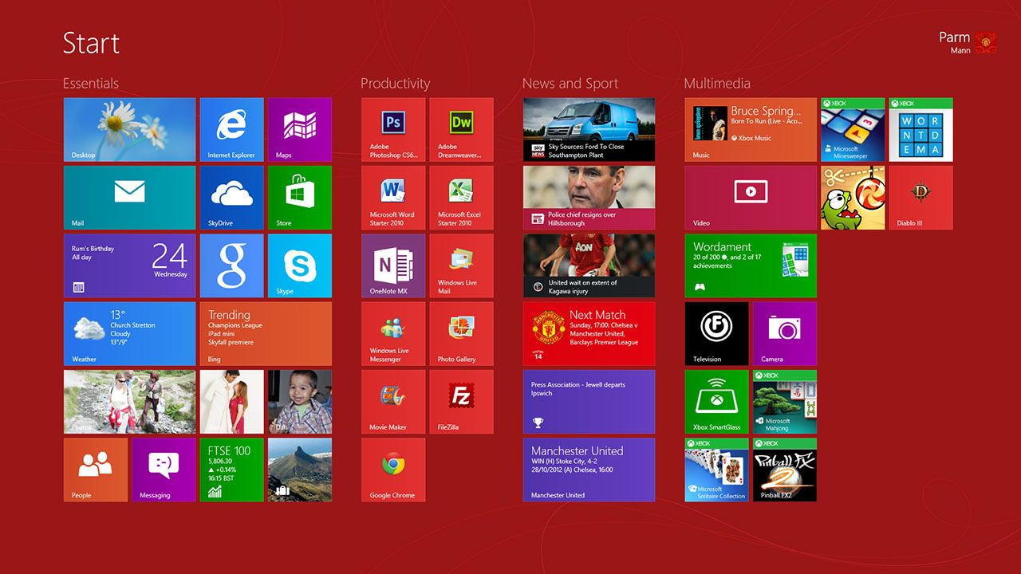Open the Mail tile
1021x574 pixels.
[129, 198]
